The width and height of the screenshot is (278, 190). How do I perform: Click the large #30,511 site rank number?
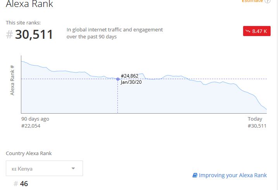tap(29, 35)
